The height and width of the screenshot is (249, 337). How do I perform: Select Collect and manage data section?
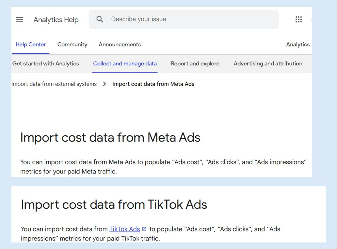125,64
